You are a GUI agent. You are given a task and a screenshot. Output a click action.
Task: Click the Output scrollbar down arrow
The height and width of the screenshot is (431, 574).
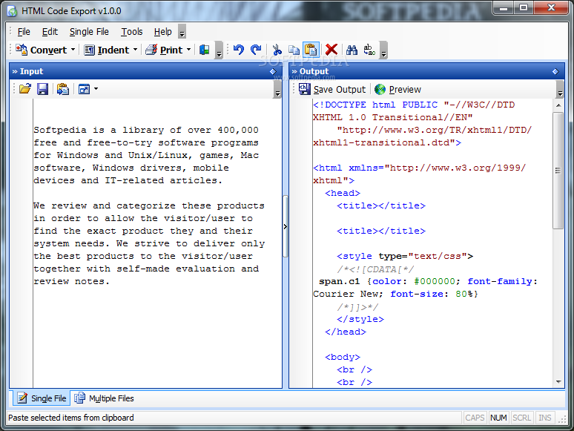(558, 381)
